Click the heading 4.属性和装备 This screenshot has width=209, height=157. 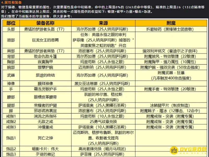pos(11,2)
